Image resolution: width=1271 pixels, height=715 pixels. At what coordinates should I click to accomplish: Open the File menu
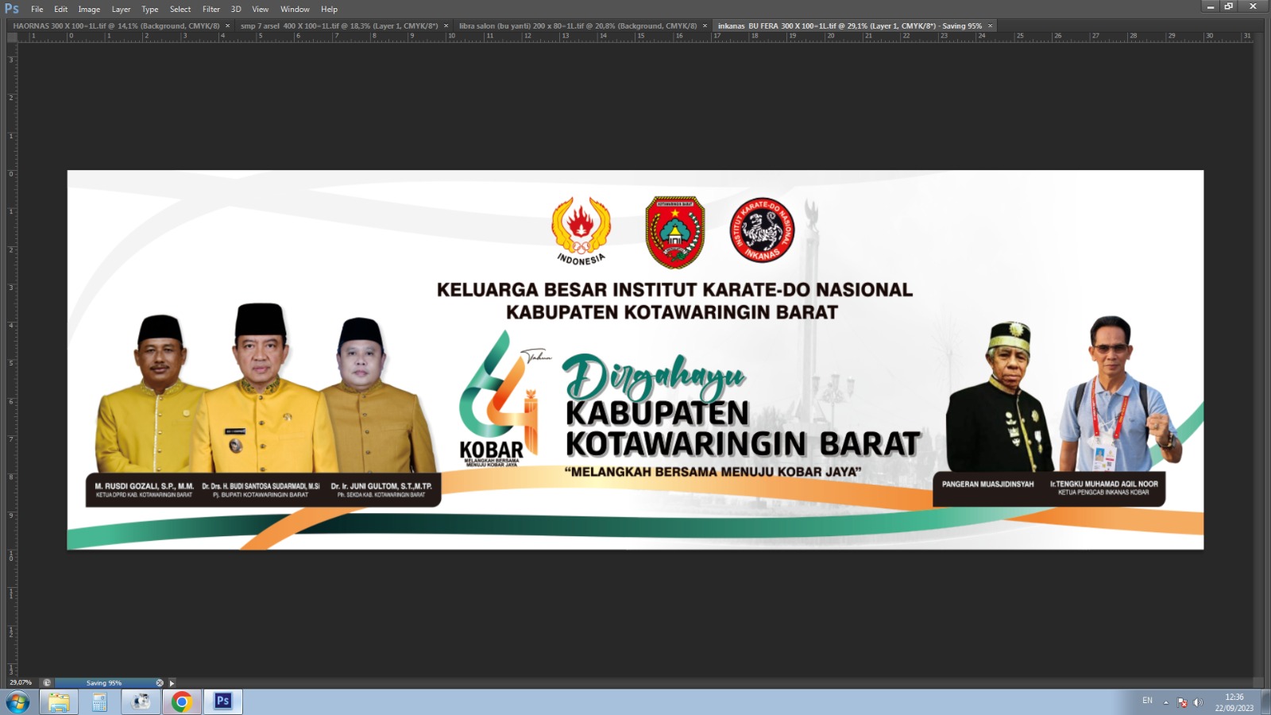tap(37, 10)
